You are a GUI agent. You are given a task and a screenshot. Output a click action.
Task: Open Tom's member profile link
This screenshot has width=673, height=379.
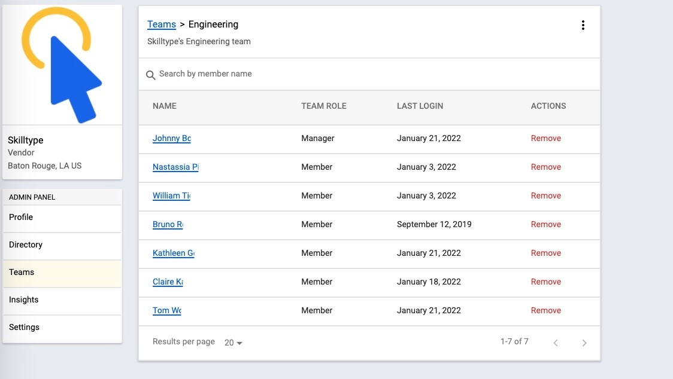[166, 311]
